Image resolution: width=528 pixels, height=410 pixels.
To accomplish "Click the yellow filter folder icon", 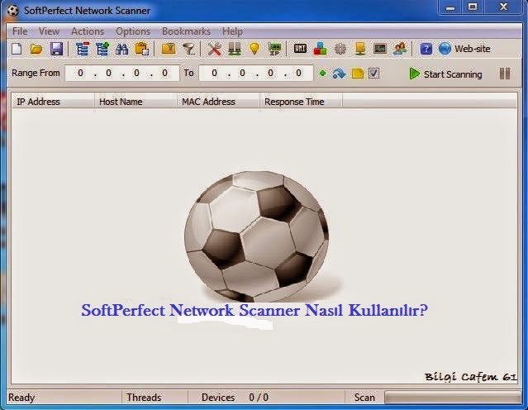I will 169,49.
